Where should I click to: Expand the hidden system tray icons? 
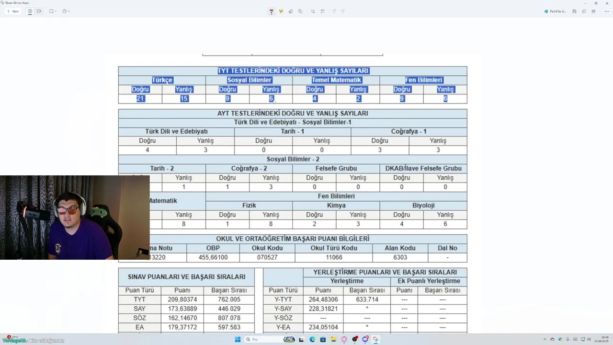coord(545,339)
